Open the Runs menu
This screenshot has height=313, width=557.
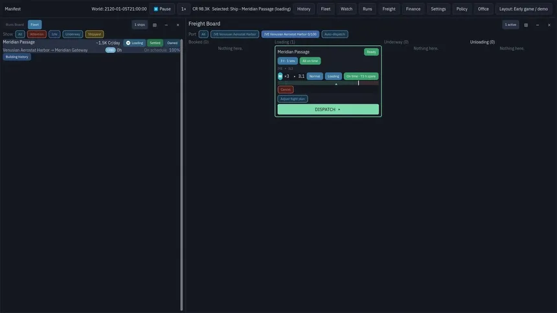click(367, 9)
